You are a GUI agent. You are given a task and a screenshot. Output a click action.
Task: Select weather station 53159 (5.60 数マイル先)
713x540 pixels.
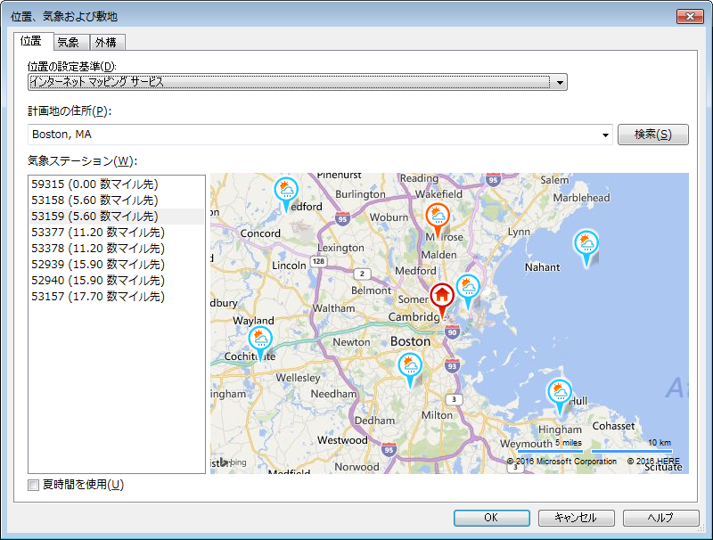coord(117,217)
